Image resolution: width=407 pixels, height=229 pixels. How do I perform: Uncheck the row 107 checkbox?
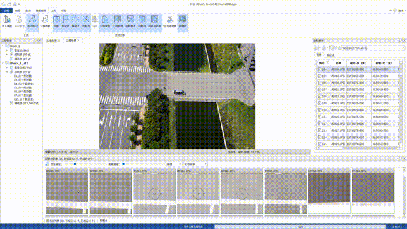point(319,90)
